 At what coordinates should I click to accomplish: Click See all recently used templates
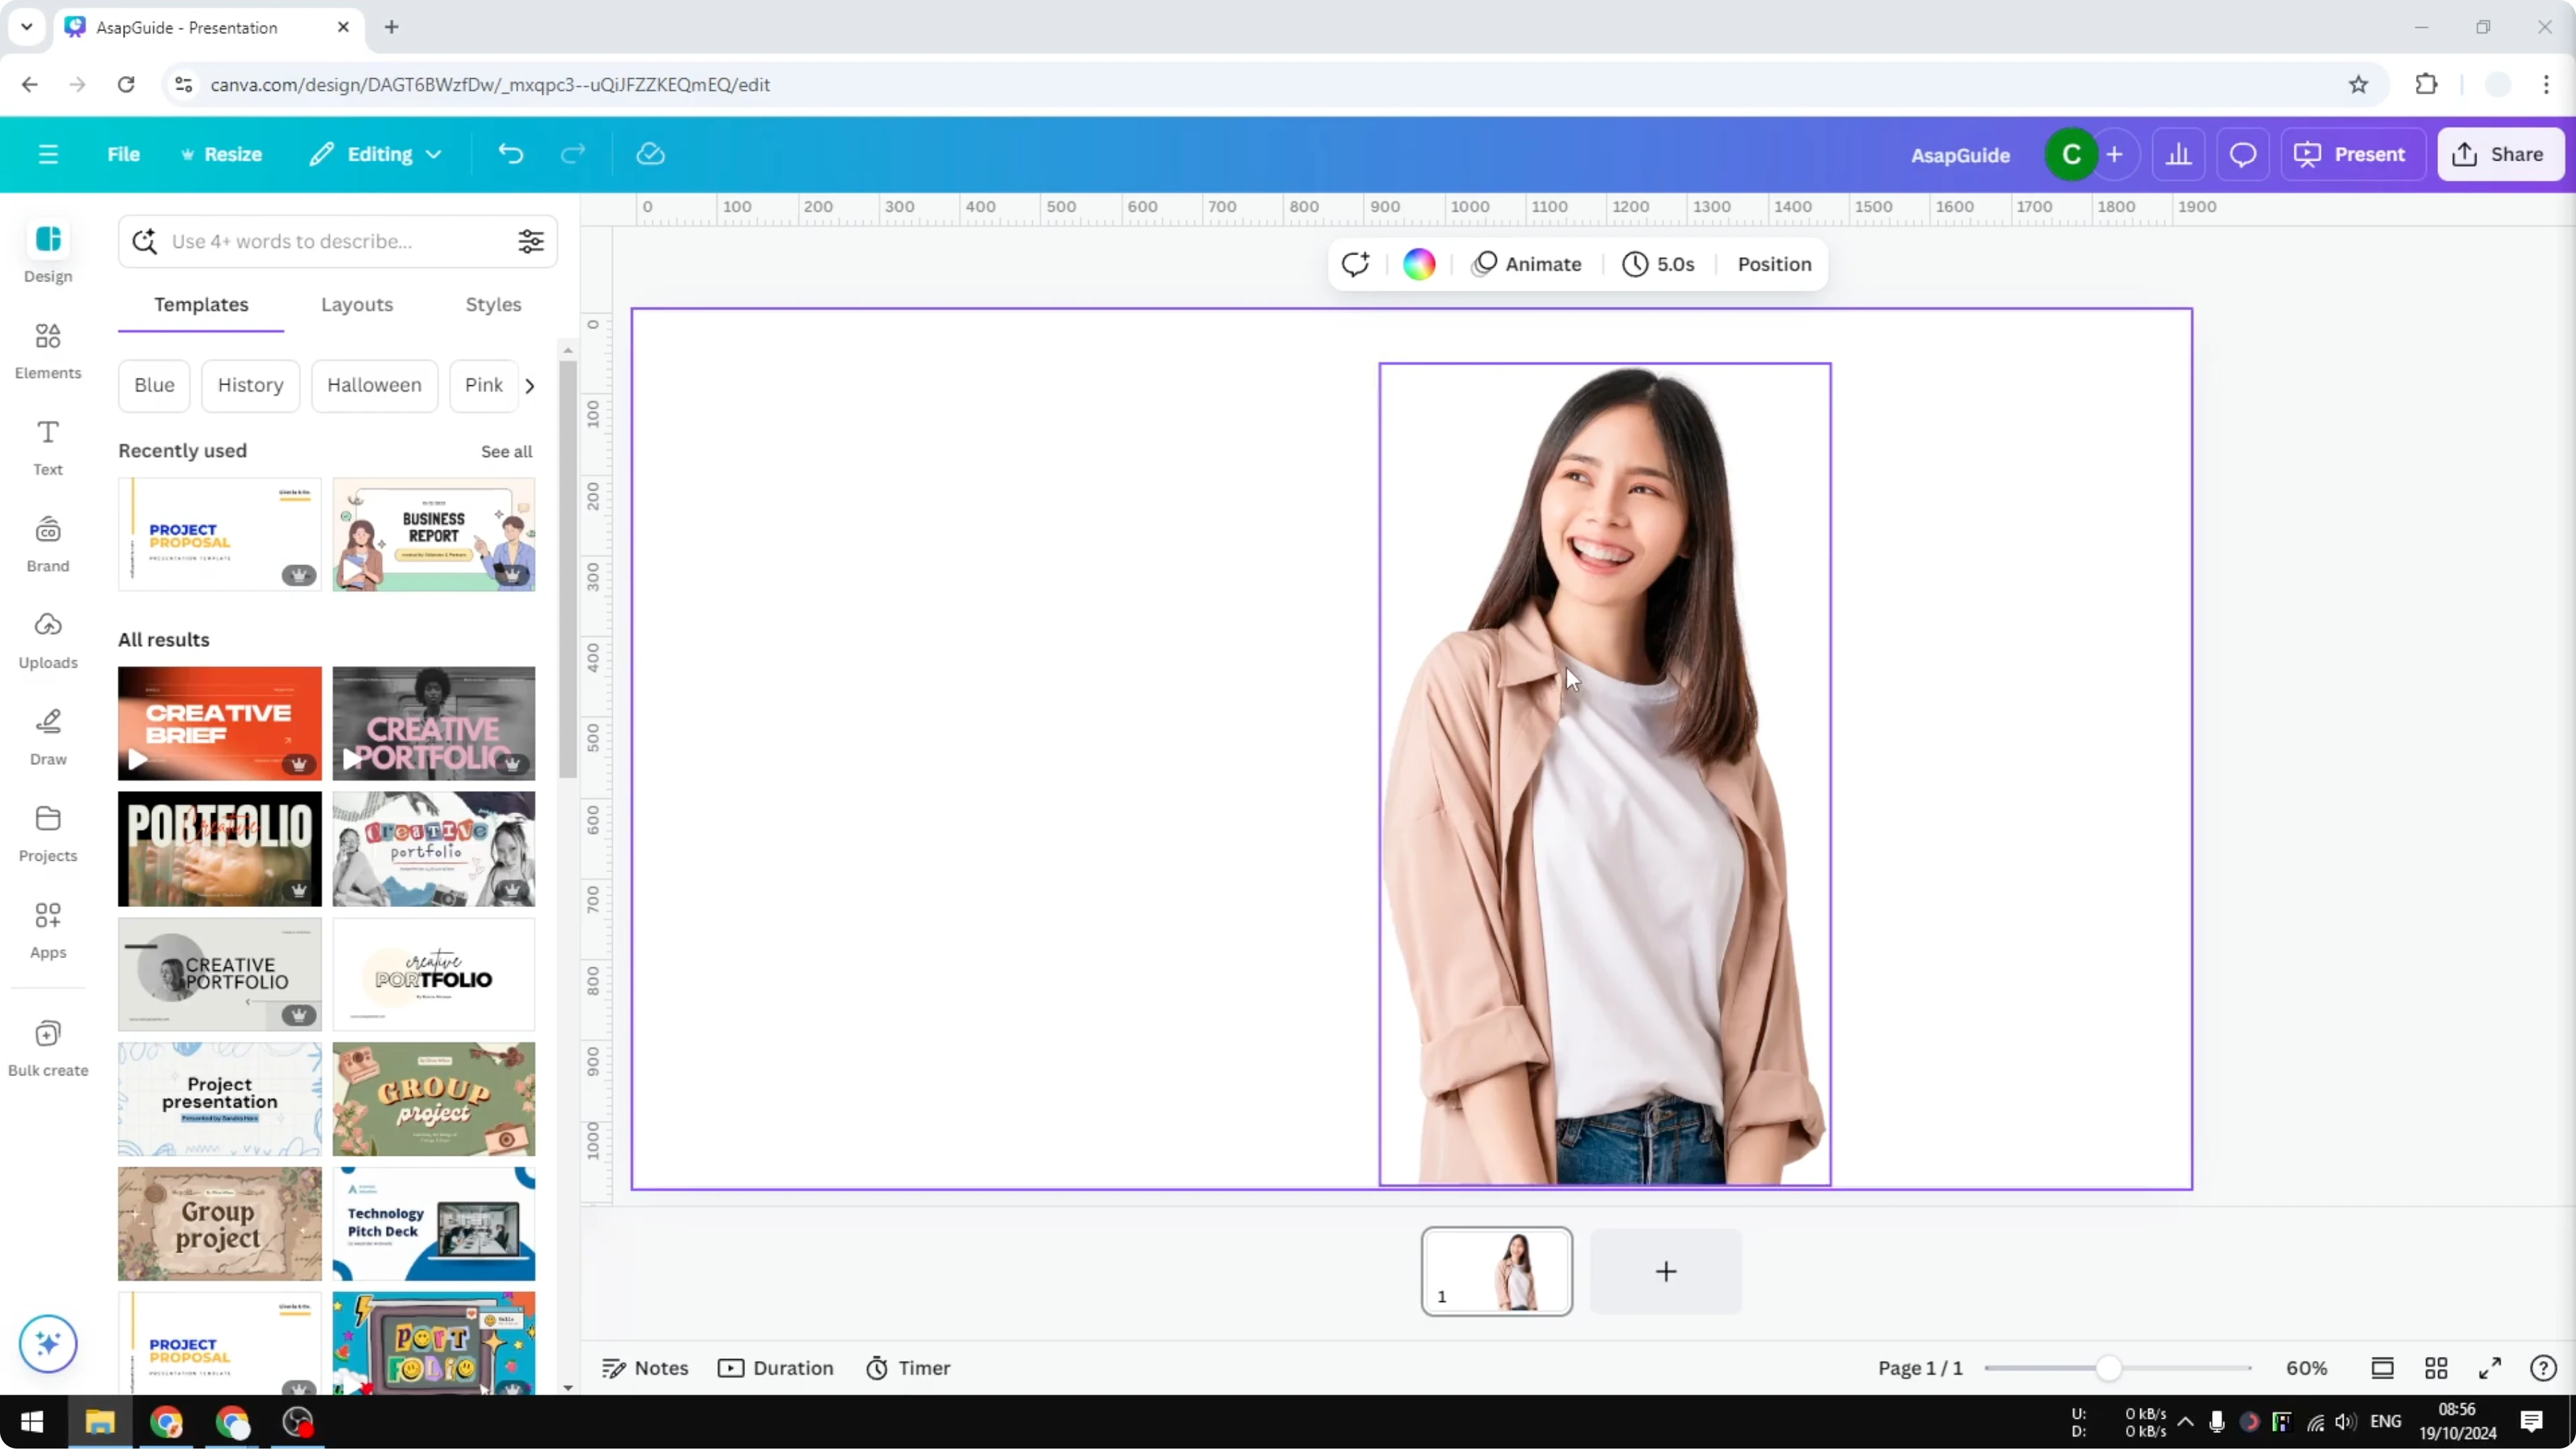pyautogui.click(x=506, y=451)
